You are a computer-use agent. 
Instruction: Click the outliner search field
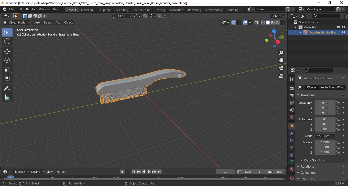click(326, 16)
